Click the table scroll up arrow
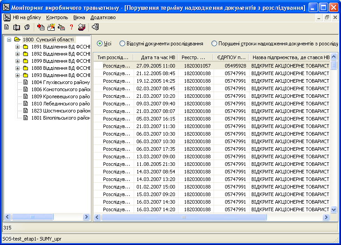Screen dimensions: 341x245 333,57
